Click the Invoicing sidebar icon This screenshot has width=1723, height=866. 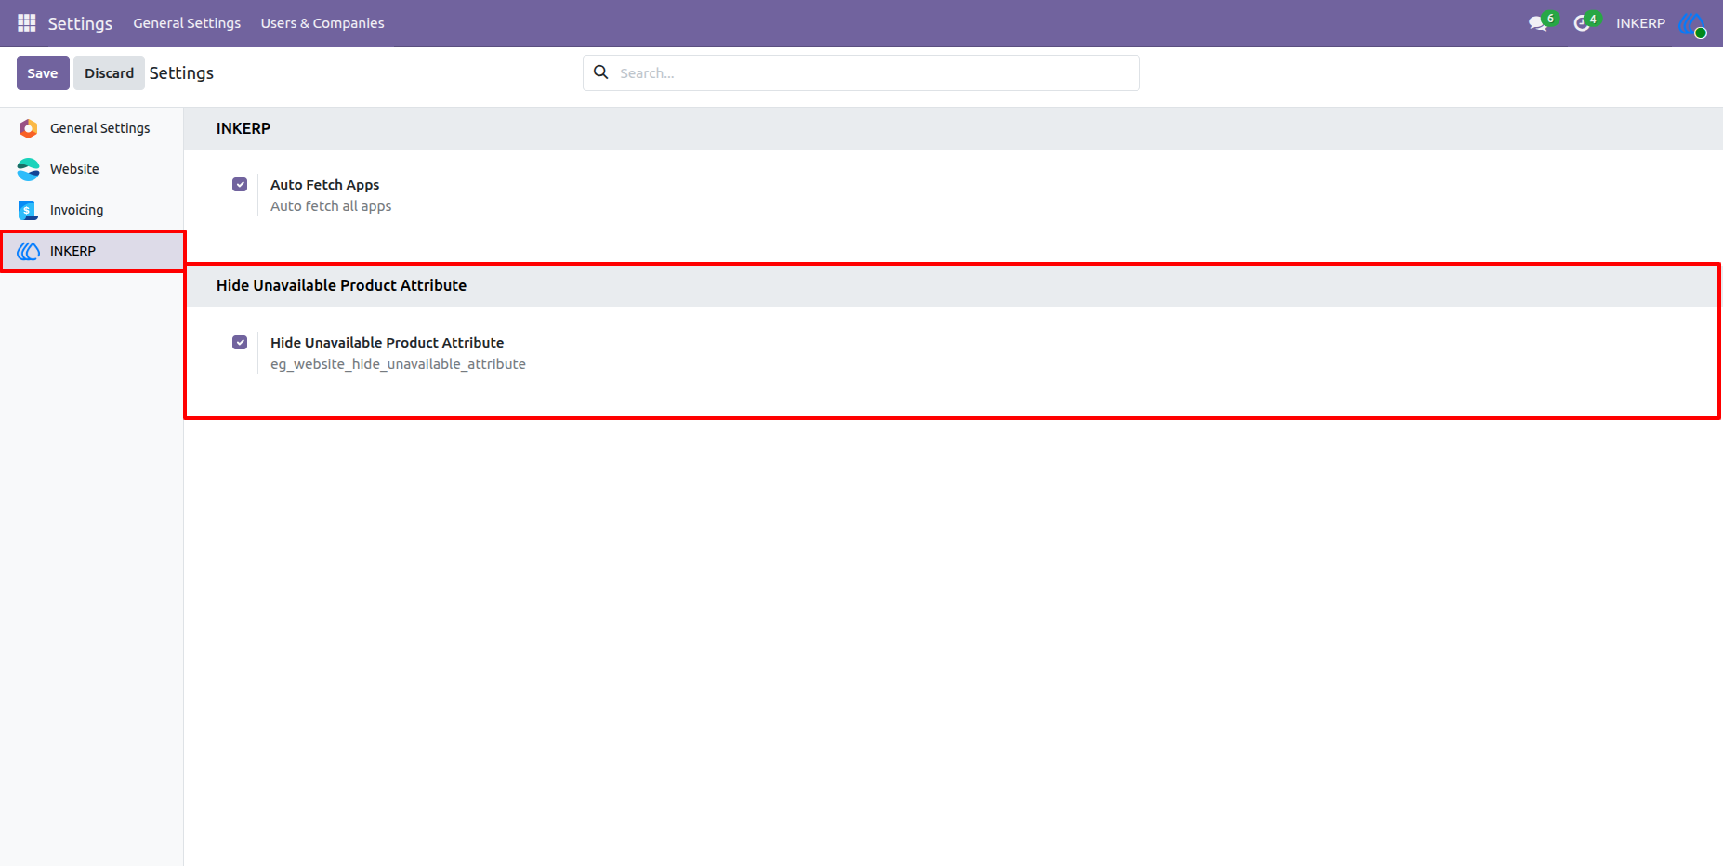pos(29,210)
